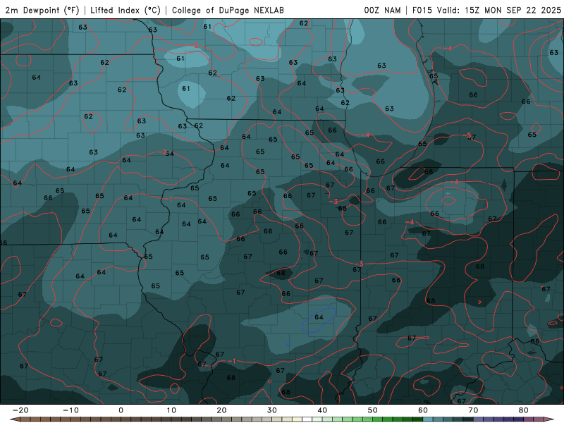
Task: Select the "40" tick label on the color legend
Action: [x=322, y=410]
